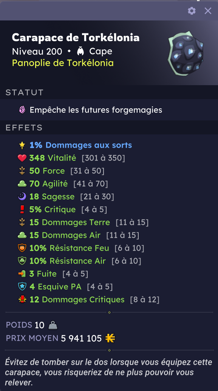This screenshot has width=218, height=391.
Task: Click the Force stat icon
Action: tap(22, 171)
